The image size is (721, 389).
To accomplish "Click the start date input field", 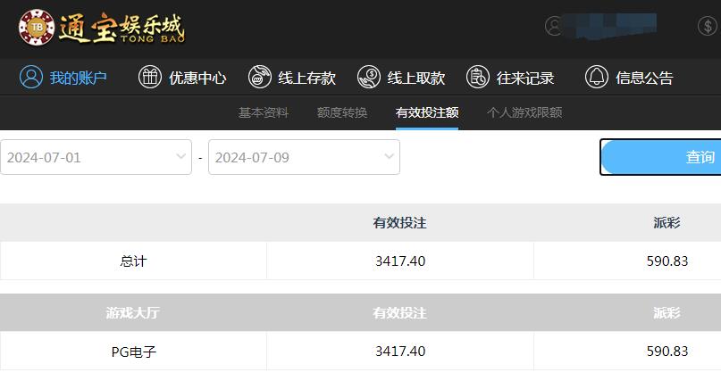I will [x=85, y=157].
